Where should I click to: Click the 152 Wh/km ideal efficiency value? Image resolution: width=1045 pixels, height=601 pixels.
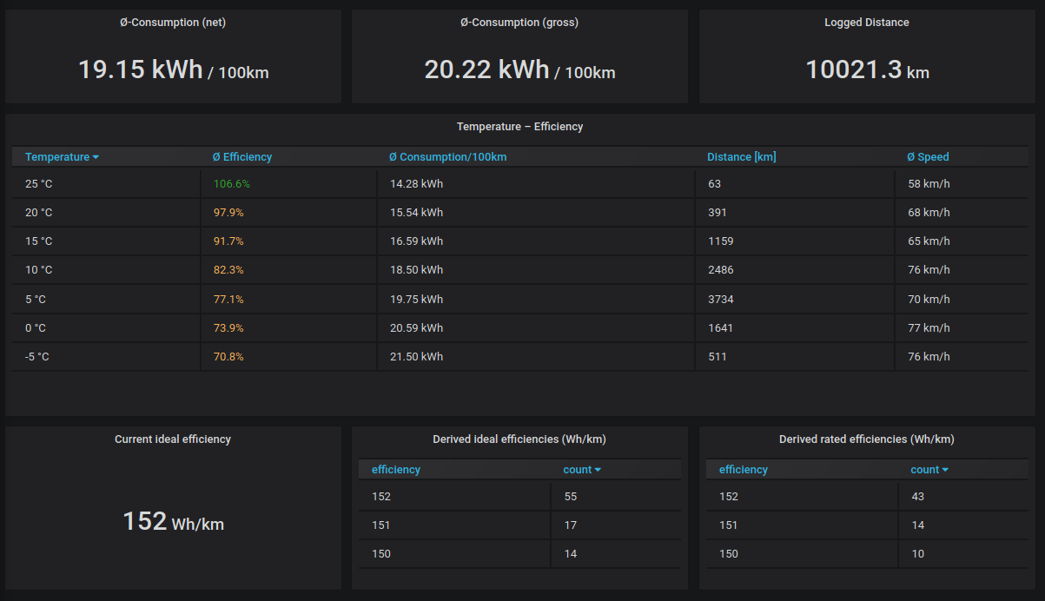(x=173, y=521)
